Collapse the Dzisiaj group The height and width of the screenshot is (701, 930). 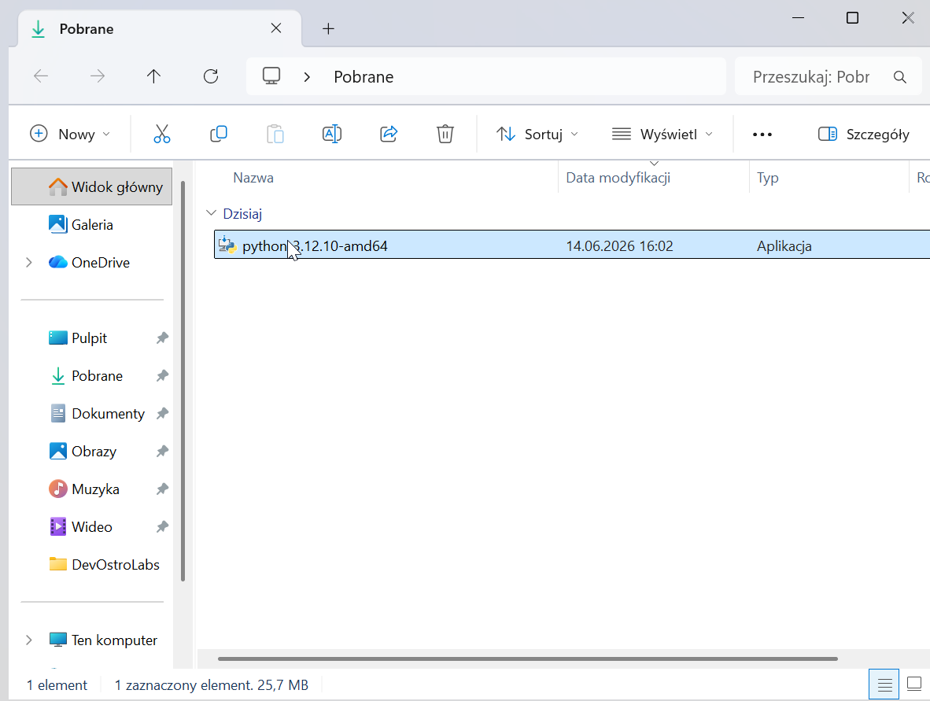pos(211,213)
